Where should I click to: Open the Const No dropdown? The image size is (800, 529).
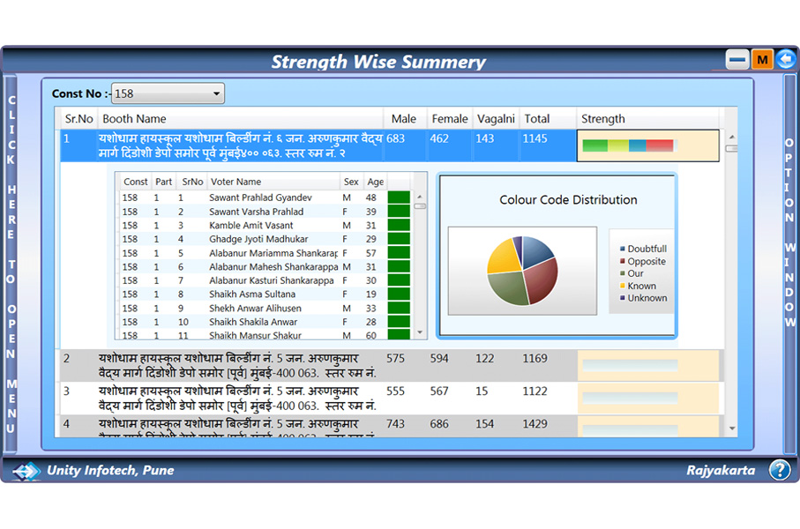click(x=168, y=93)
